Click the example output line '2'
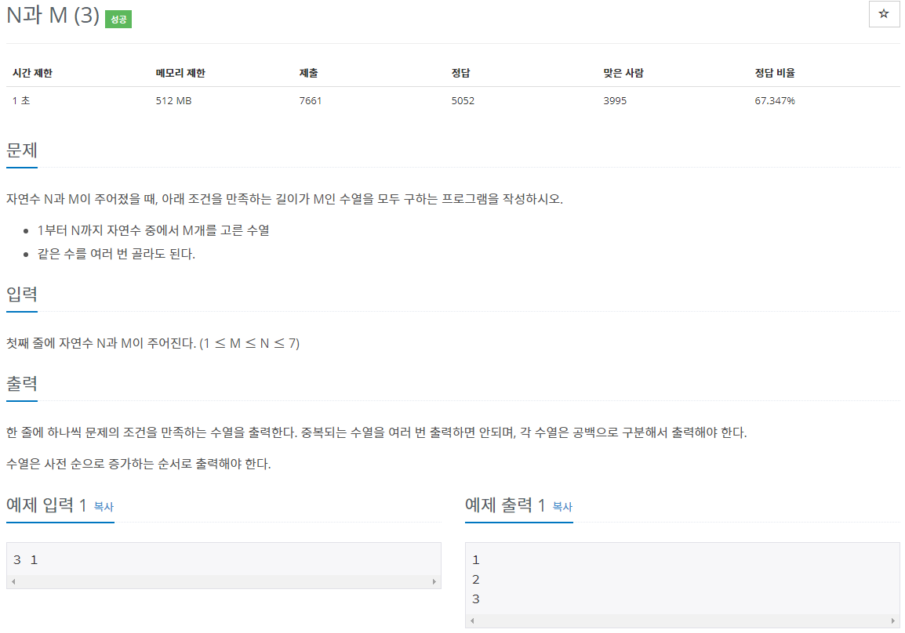This screenshot has height=633, width=905. coord(475,580)
